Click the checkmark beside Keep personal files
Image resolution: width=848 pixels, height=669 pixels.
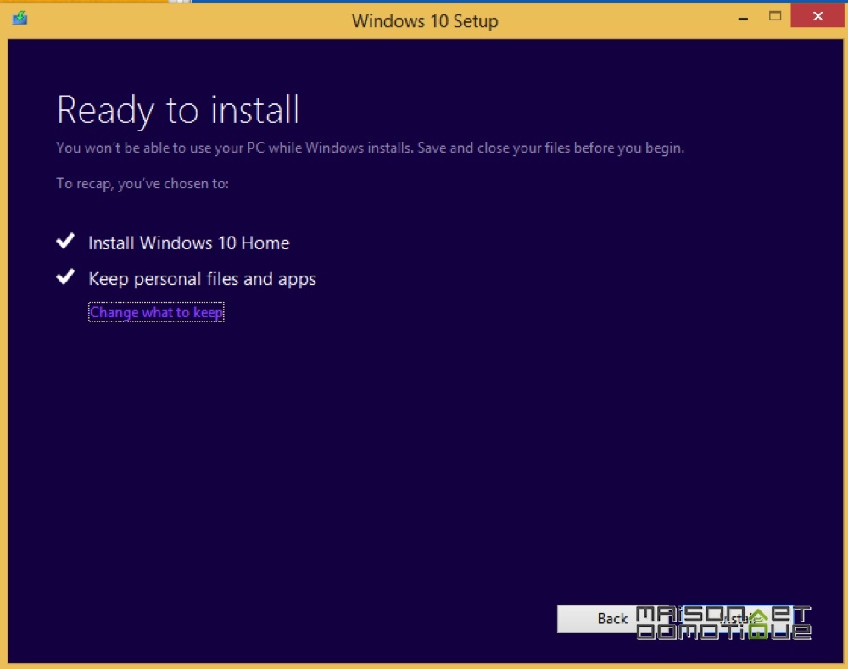(65, 276)
